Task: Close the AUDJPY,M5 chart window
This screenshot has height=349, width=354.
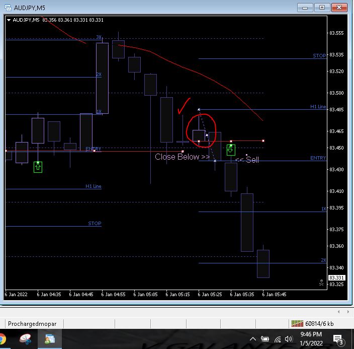Action: (339, 8)
